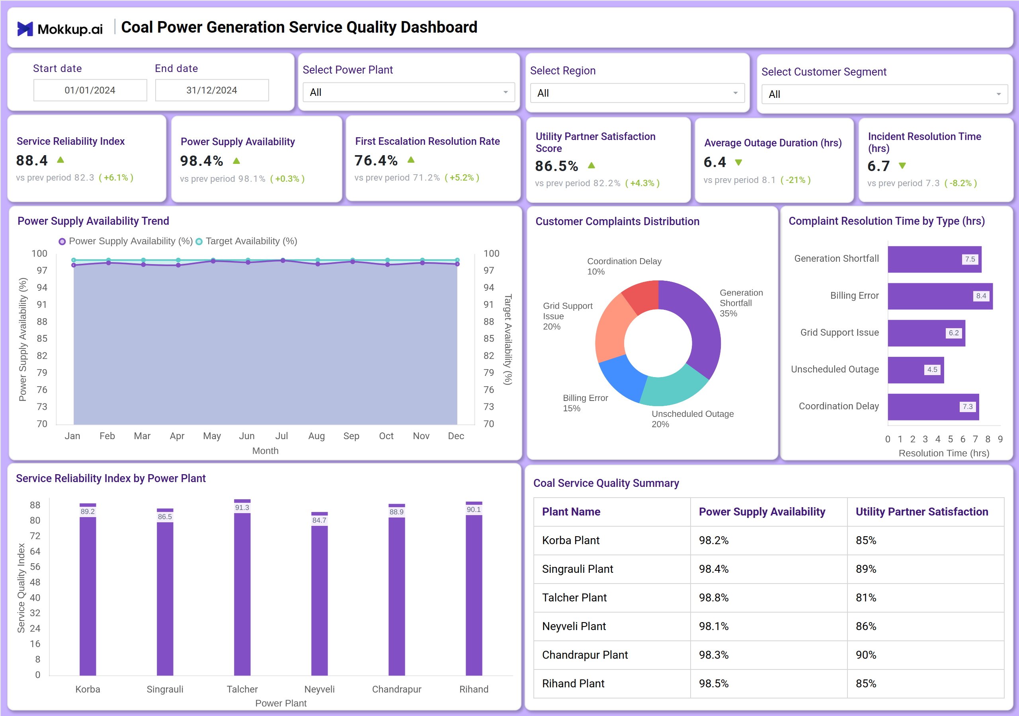Click the Power Supply Availability value 98.4%
The width and height of the screenshot is (1019, 716).
click(x=201, y=161)
